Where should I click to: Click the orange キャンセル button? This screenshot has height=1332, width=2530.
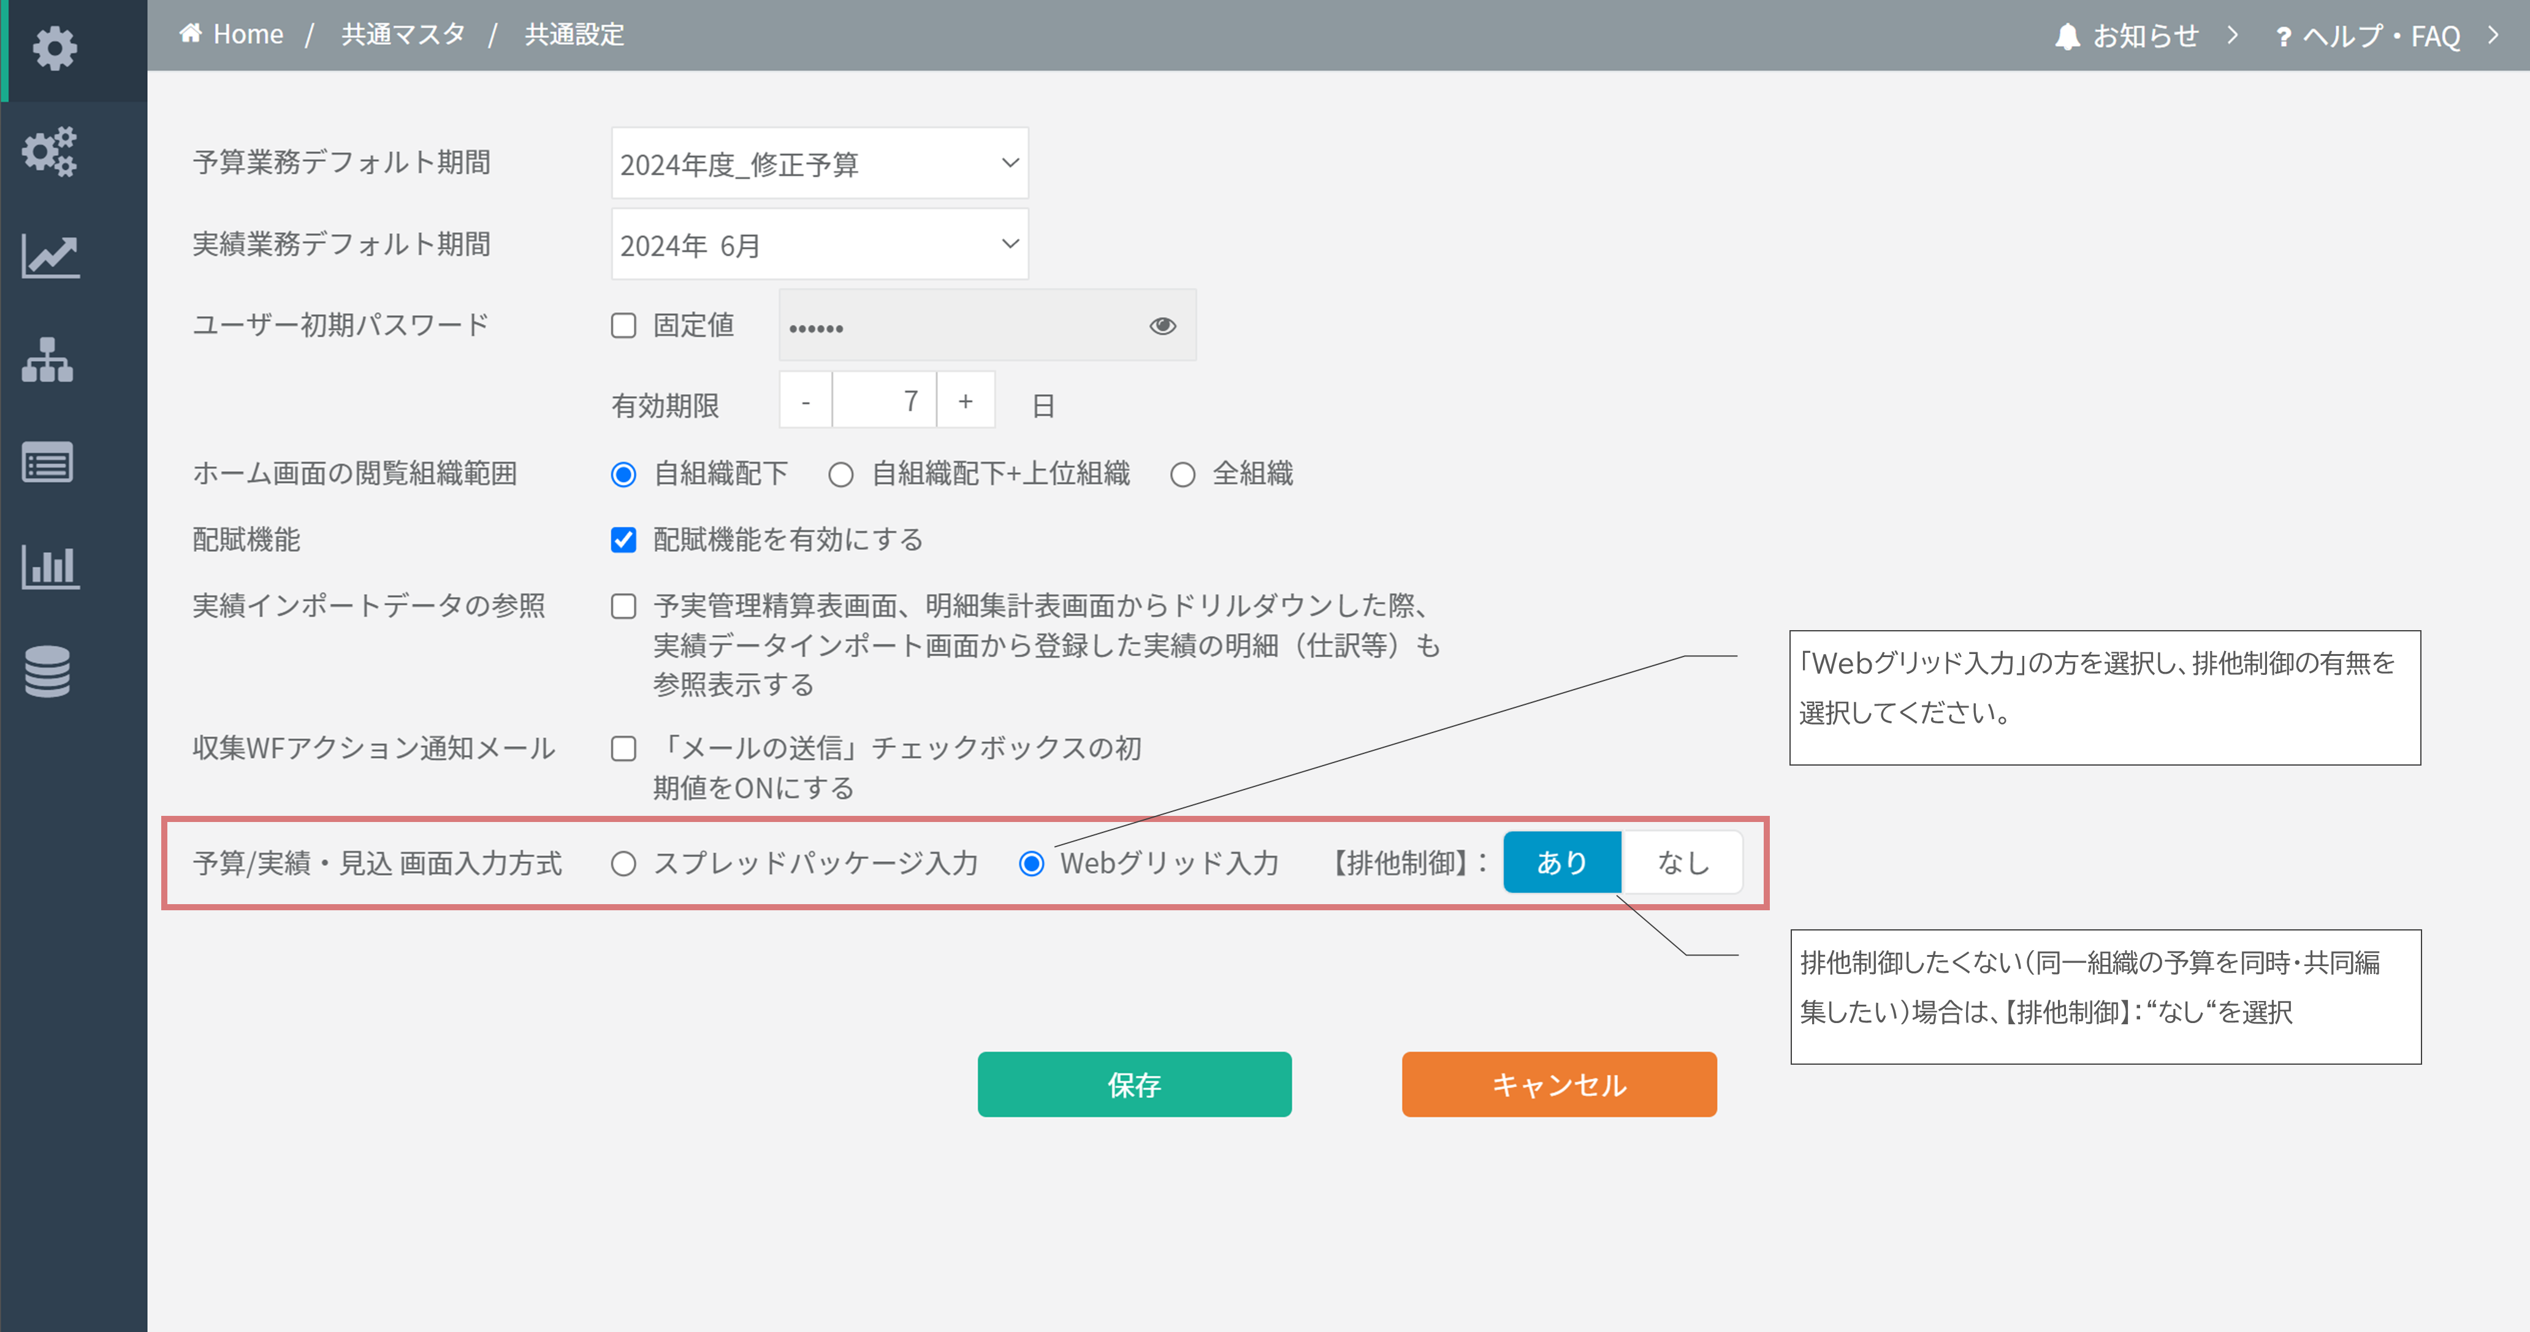click(x=1559, y=1084)
